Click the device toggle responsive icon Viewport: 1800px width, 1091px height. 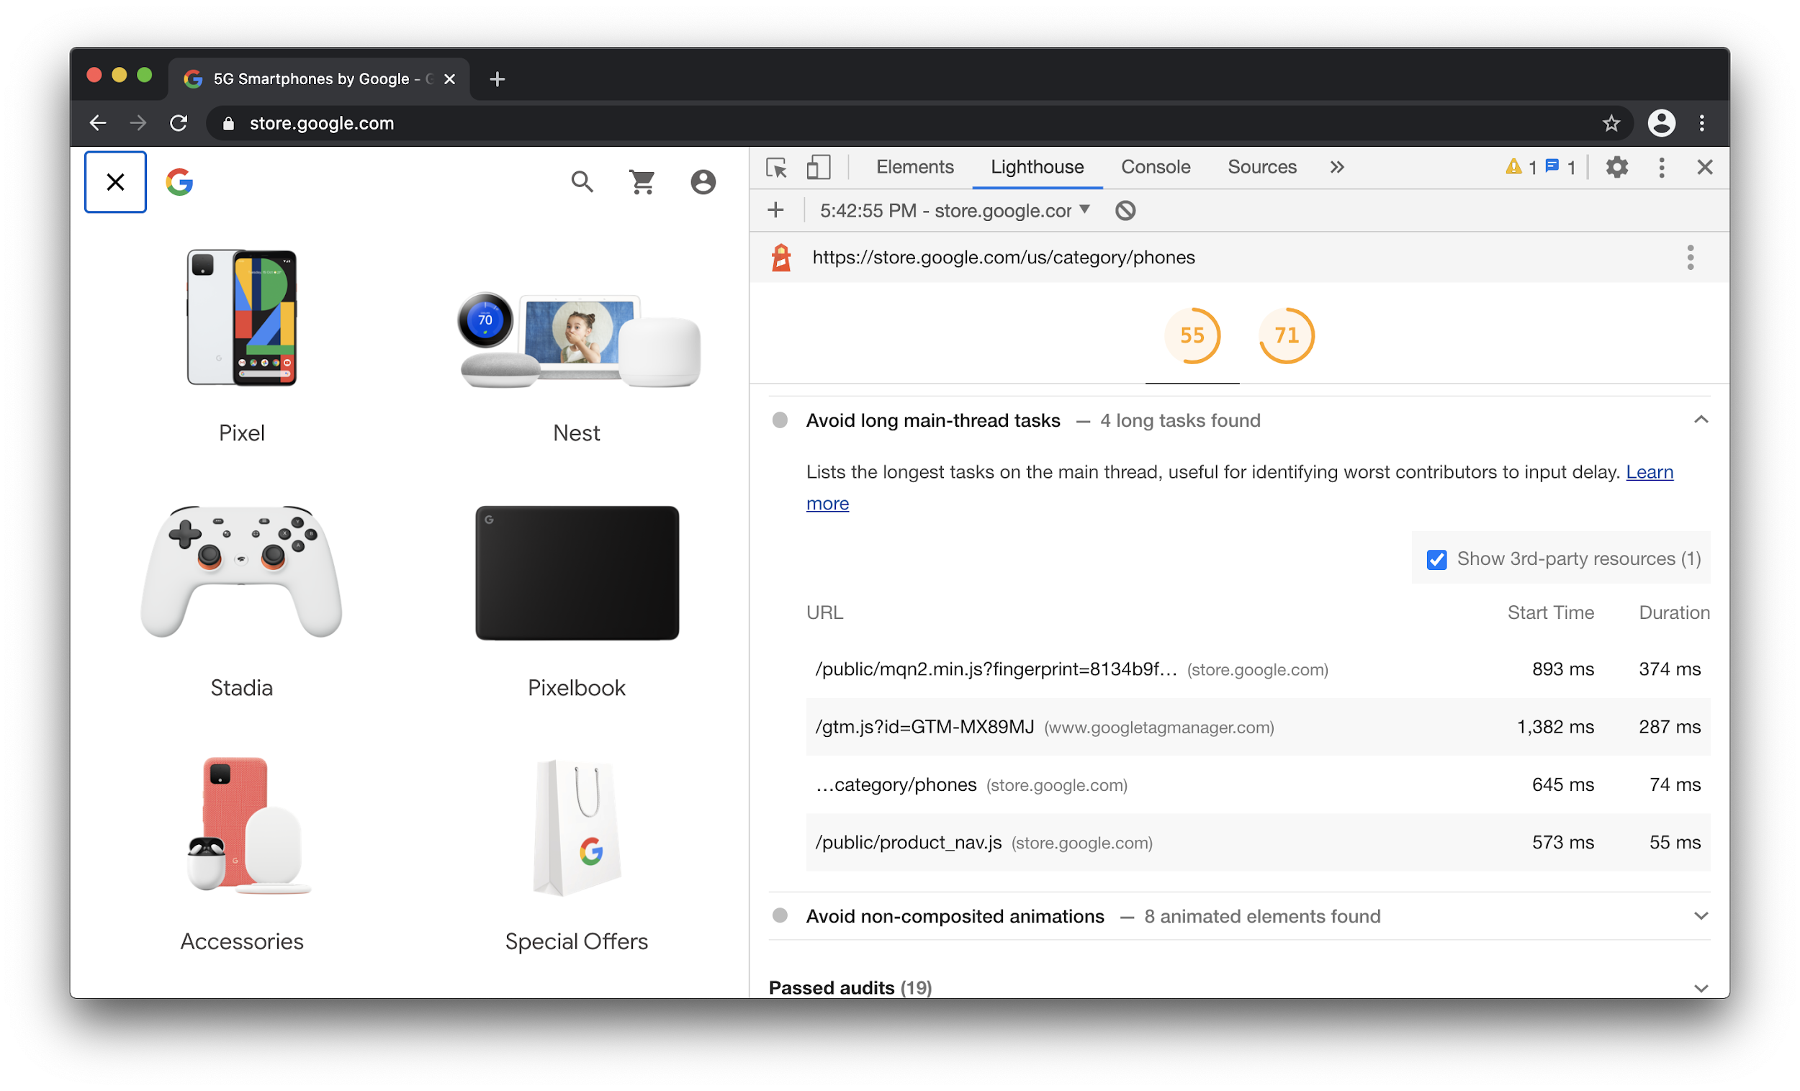coord(816,167)
